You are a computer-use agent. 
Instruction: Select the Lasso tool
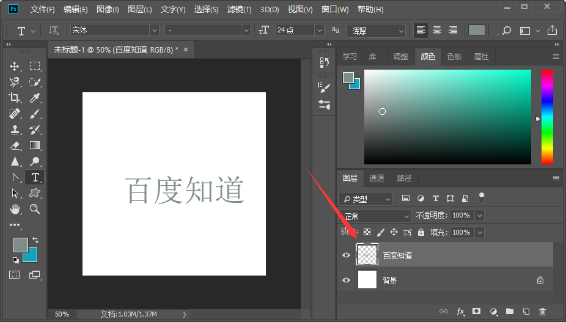tap(15, 82)
